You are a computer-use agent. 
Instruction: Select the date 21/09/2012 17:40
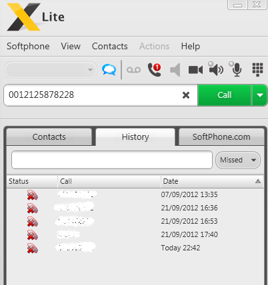pos(189,234)
